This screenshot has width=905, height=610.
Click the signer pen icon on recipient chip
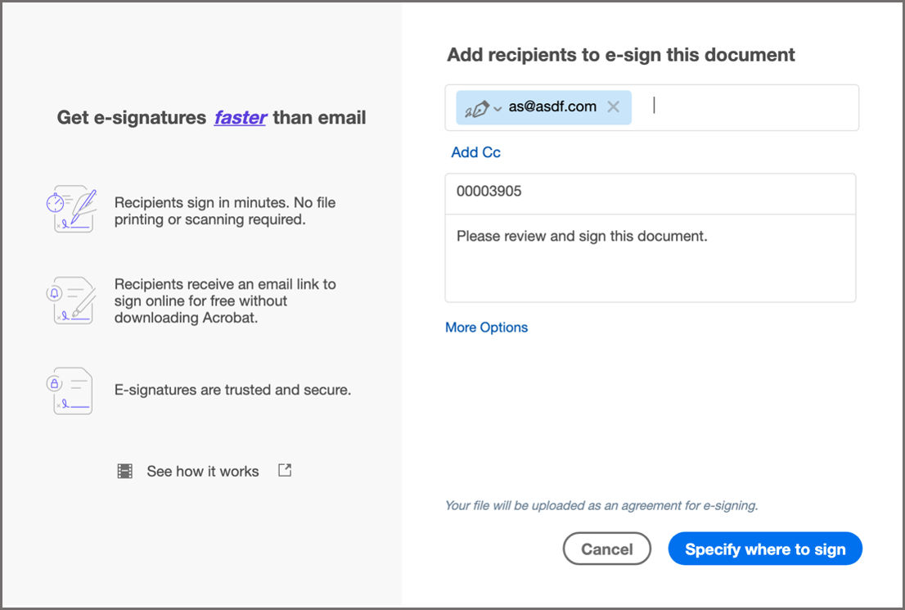click(x=476, y=108)
